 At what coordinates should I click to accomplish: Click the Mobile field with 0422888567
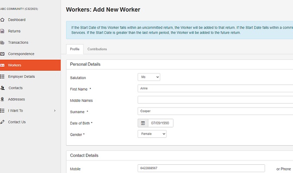click(201, 168)
